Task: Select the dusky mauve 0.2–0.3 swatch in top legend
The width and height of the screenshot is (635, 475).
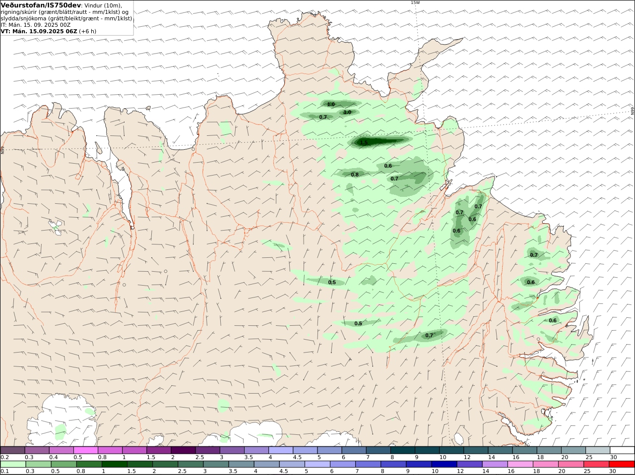Action: pos(12,450)
